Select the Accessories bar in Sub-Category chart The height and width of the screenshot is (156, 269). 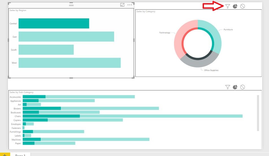point(79,97)
